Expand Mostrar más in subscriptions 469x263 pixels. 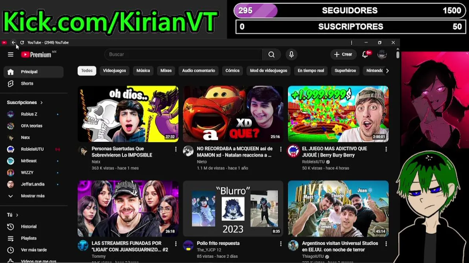coord(33,196)
